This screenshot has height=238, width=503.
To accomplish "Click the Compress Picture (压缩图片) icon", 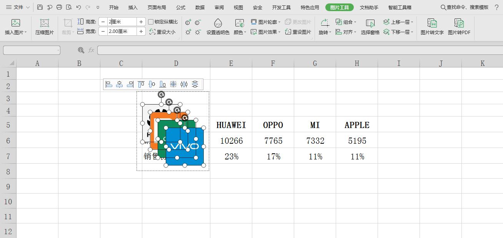I will 45,23.
